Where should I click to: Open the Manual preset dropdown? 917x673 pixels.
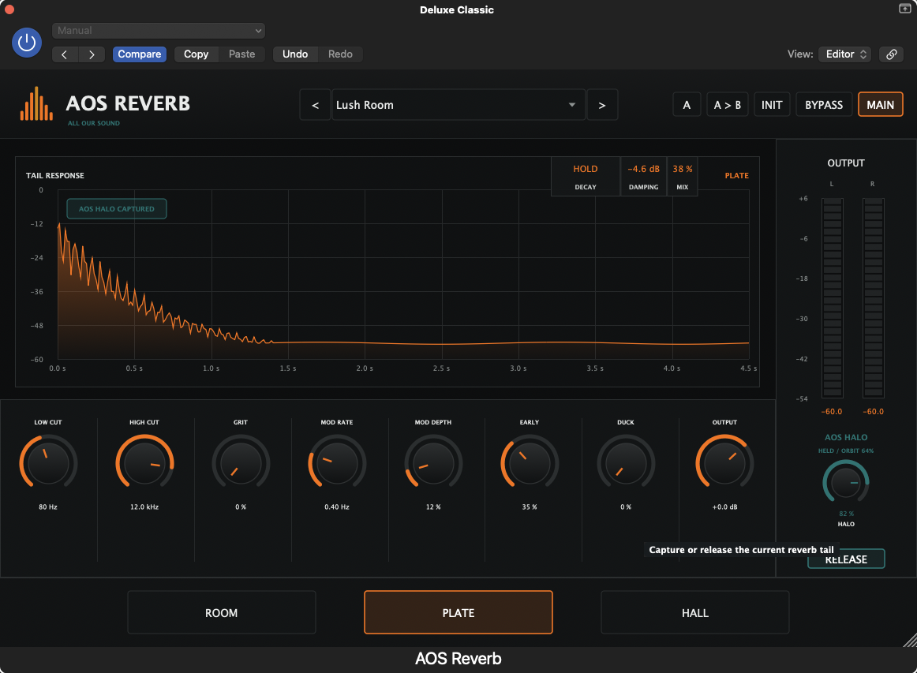click(x=159, y=31)
